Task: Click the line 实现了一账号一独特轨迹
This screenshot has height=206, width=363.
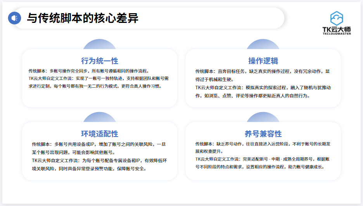Action: pyautogui.click(x=99, y=78)
